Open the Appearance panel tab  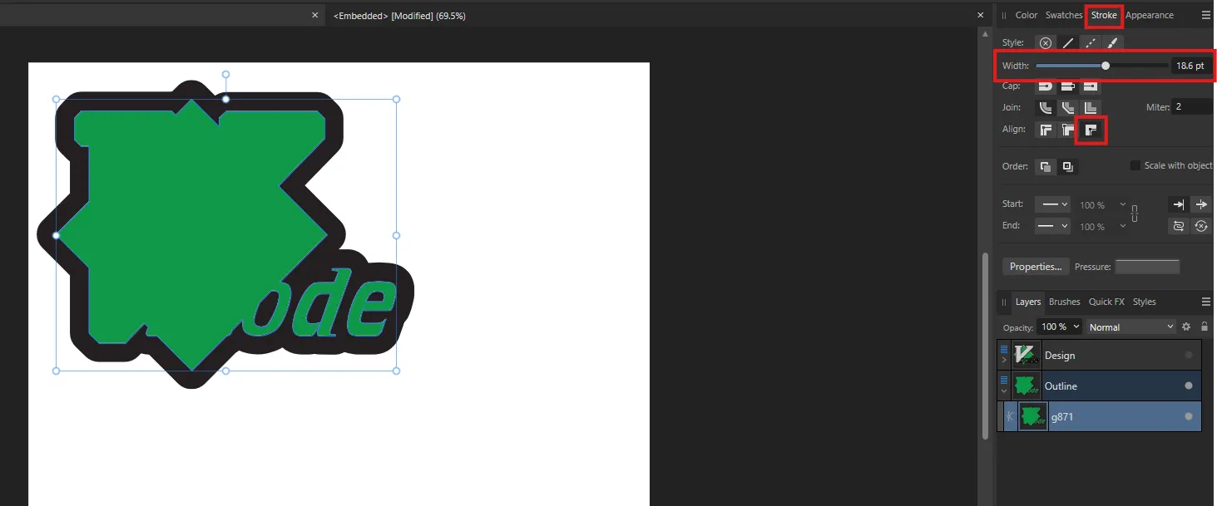[1150, 14]
